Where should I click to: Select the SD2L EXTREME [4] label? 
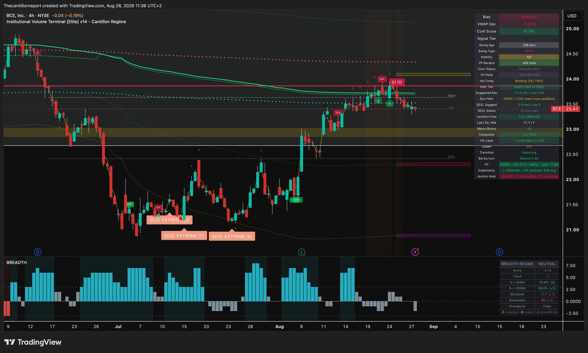coord(232,236)
